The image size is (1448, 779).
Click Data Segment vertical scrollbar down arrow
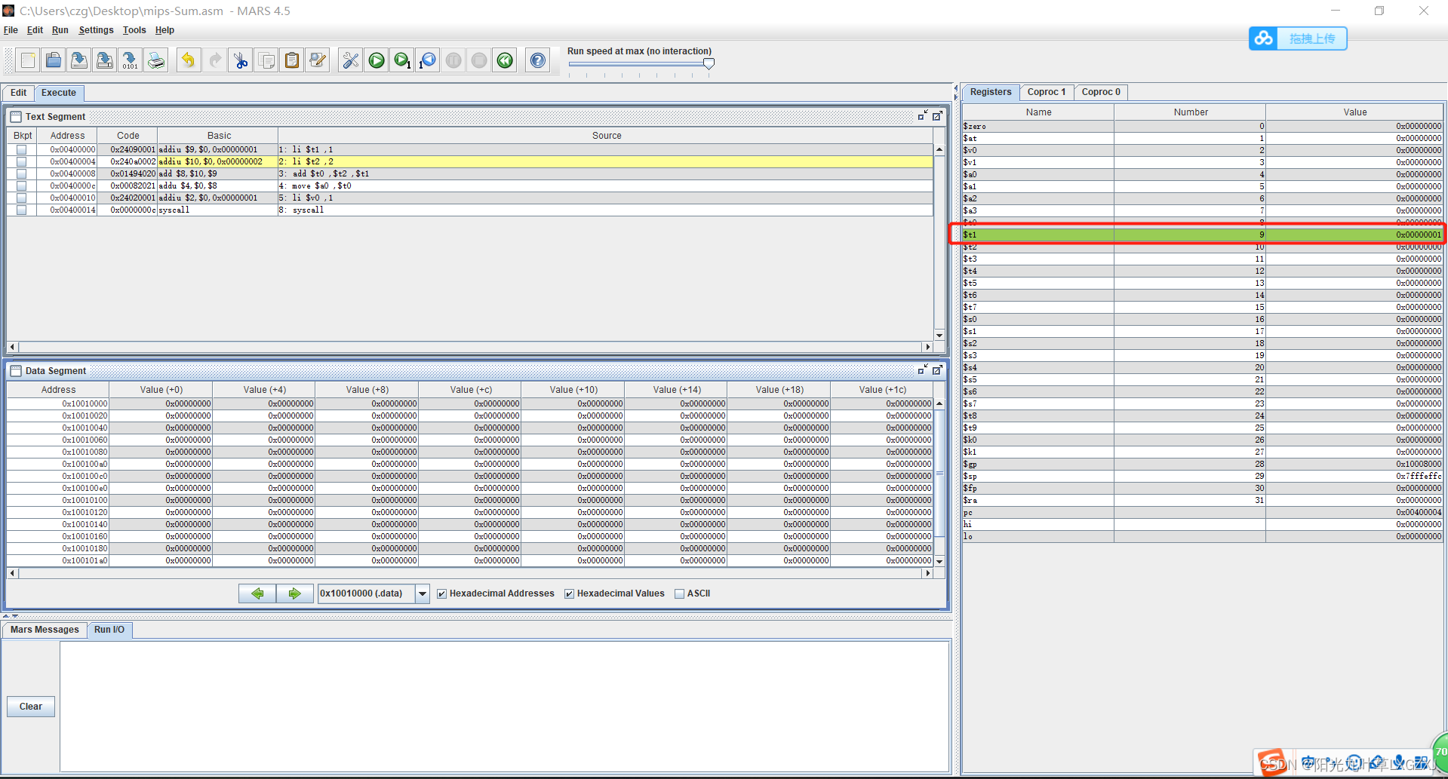pos(939,561)
